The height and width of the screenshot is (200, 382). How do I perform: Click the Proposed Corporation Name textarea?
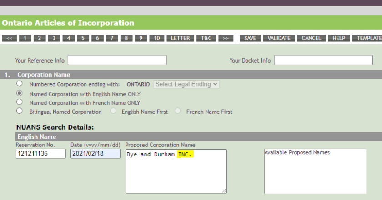176,171
